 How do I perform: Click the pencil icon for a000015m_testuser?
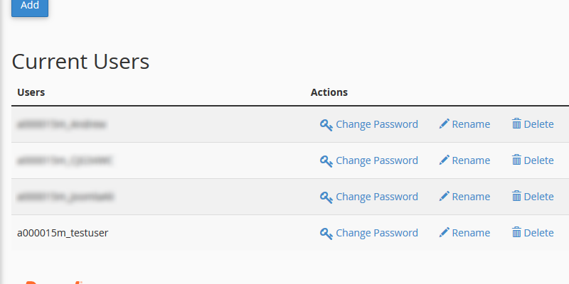point(445,232)
